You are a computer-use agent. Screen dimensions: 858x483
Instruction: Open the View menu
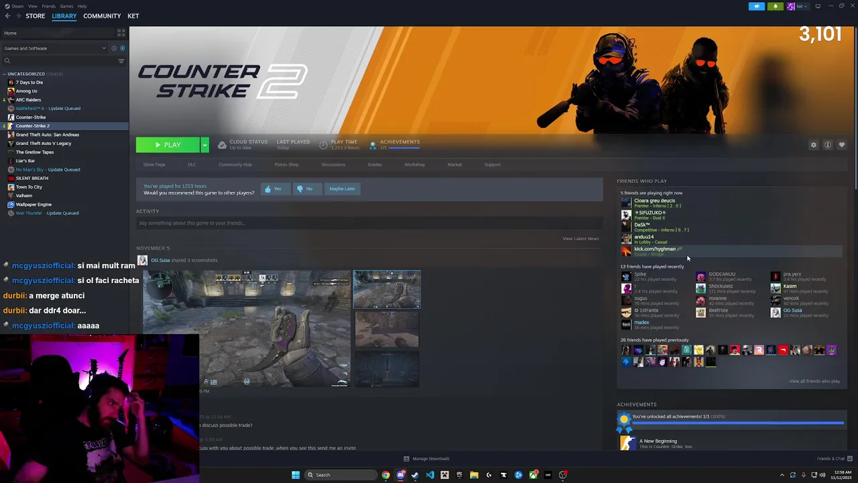click(x=33, y=6)
